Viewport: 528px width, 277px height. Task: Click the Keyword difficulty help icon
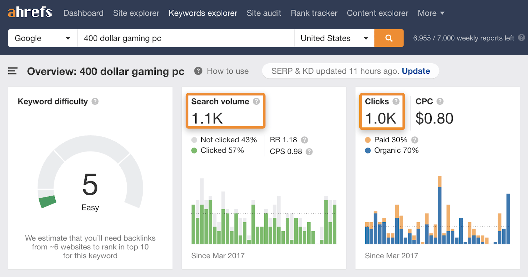(95, 101)
